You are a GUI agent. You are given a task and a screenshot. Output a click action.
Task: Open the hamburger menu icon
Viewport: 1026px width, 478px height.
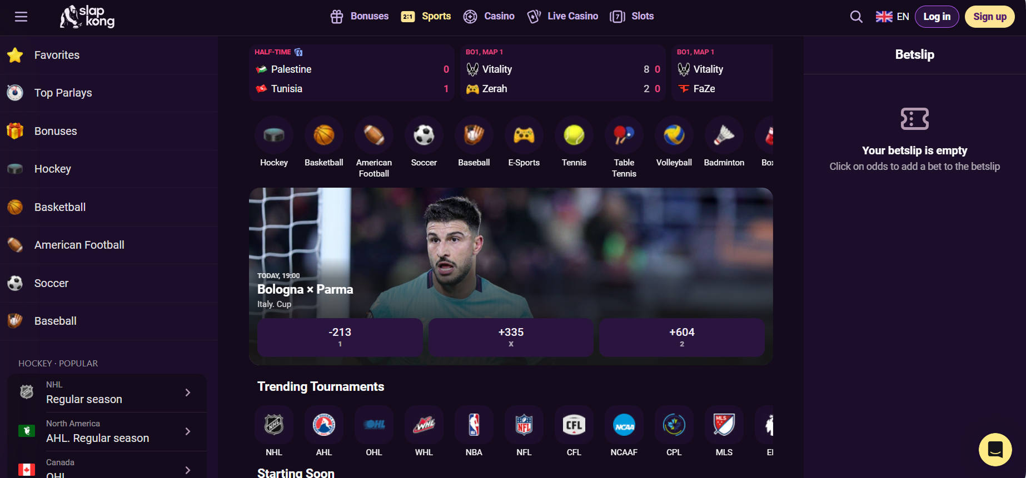[21, 17]
